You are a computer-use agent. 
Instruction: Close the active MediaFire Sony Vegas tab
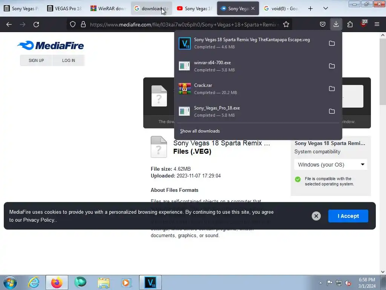click(x=253, y=8)
